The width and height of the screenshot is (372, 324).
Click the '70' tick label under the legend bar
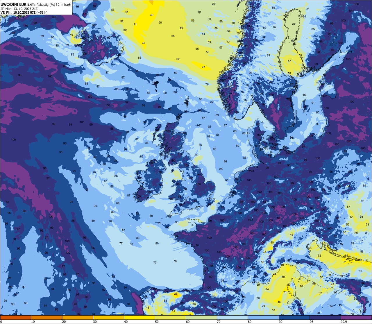(x=219, y=321)
